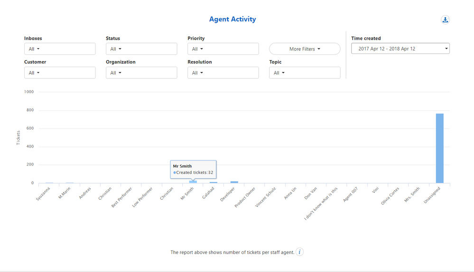Click the Olivia Cortes axis label

[390, 196]
